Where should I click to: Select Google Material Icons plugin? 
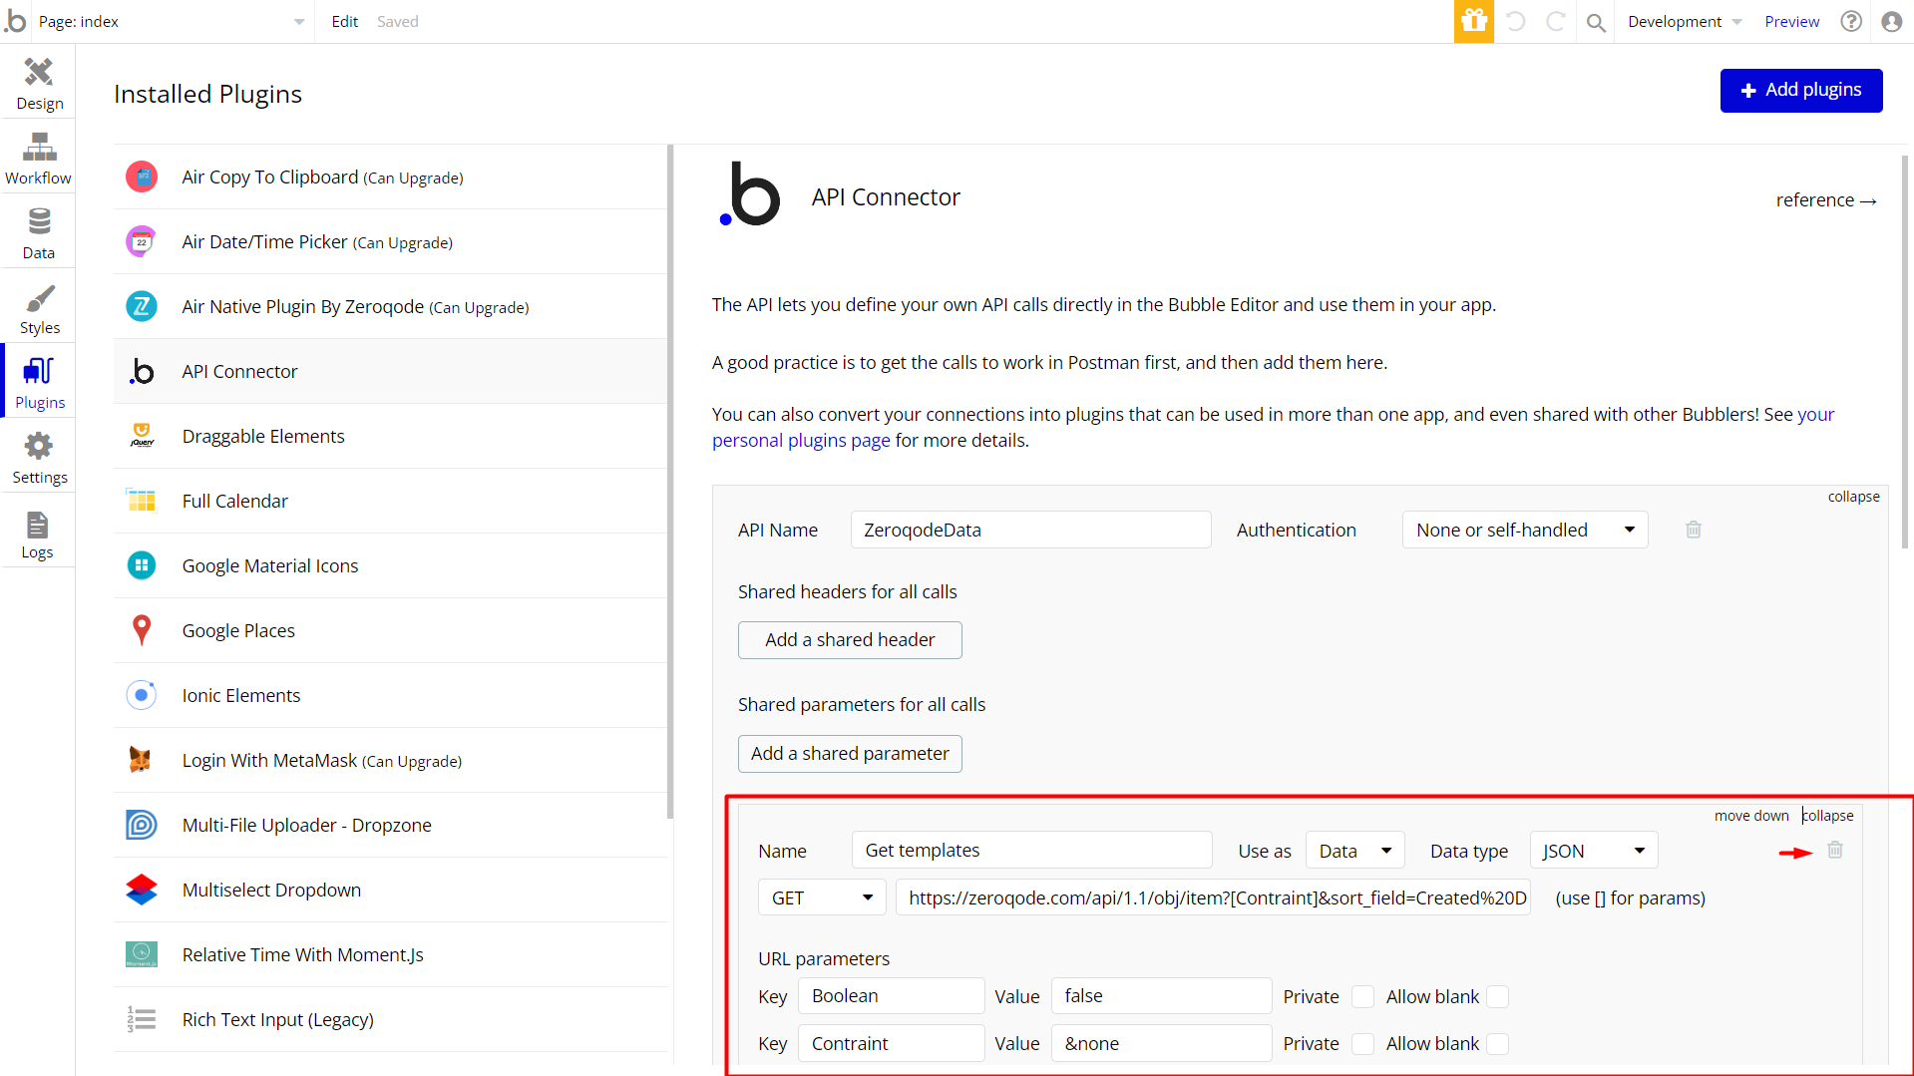point(390,565)
